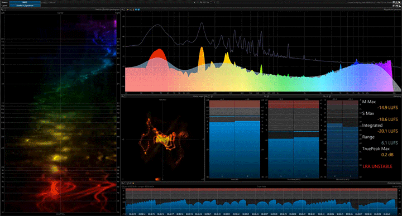The image size is (402, 216).
Task: Open the Source selector dropdown
Action: click(25, 2)
